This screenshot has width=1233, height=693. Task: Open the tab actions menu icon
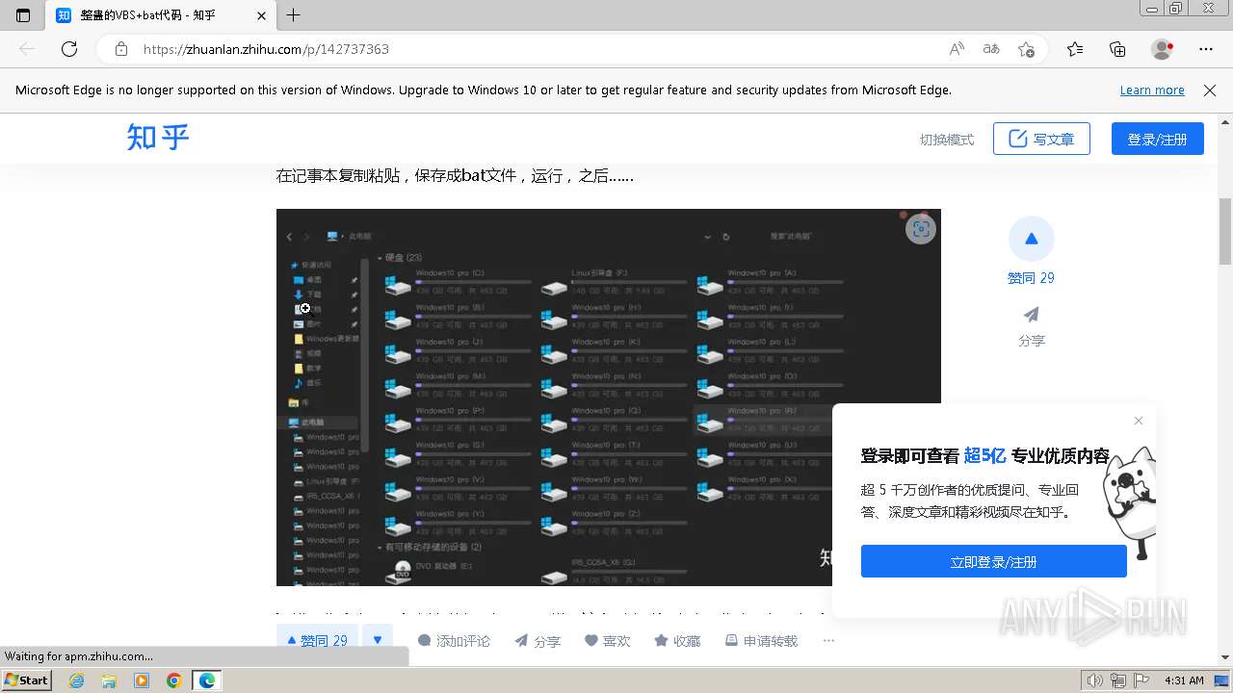click(23, 15)
